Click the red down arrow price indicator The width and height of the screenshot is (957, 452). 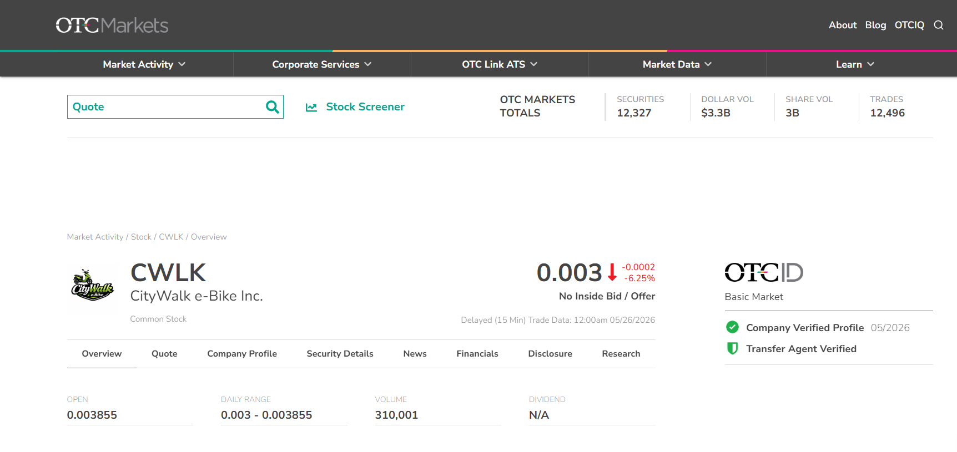coord(612,272)
